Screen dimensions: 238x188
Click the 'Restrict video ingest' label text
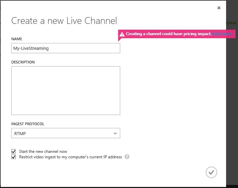coord(70,157)
